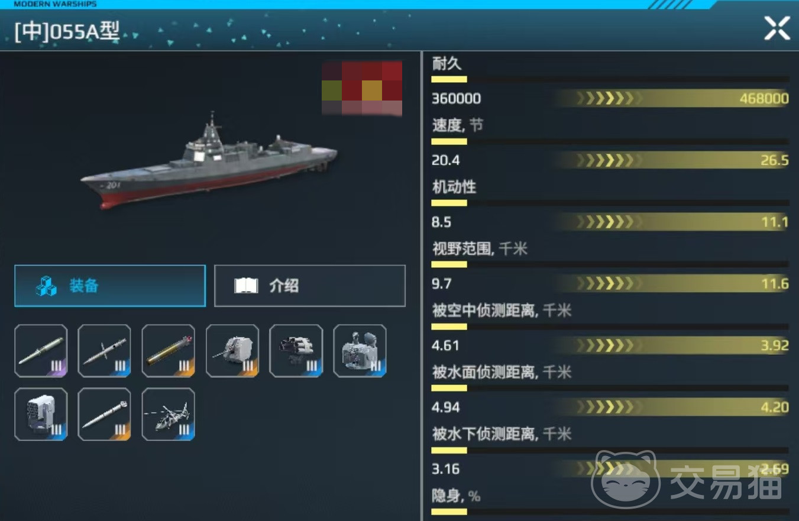Image resolution: width=799 pixels, height=521 pixels.
Task: Click the 速度 speed upgrade arrow bar
Action: [x=671, y=160]
